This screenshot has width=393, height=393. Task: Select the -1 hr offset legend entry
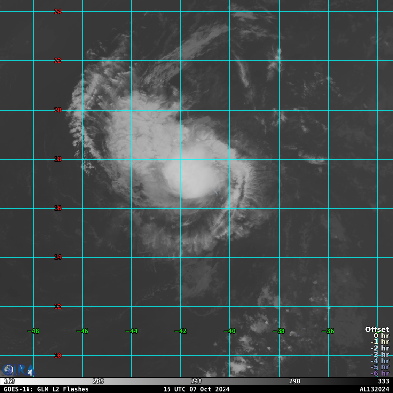380,342
